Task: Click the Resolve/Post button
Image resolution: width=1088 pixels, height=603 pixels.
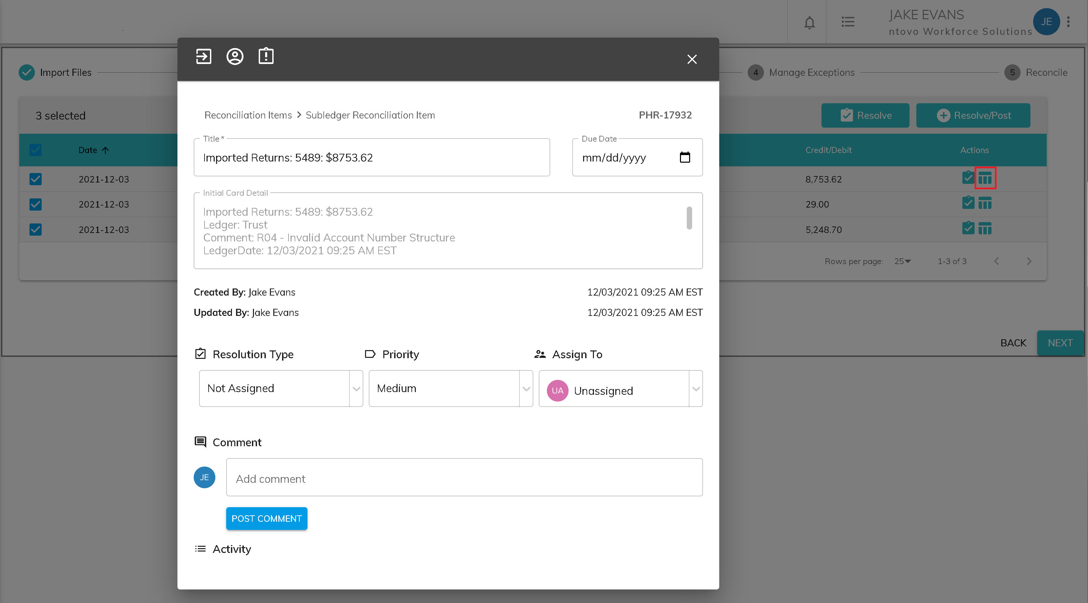Action: [x=973, y=115]
